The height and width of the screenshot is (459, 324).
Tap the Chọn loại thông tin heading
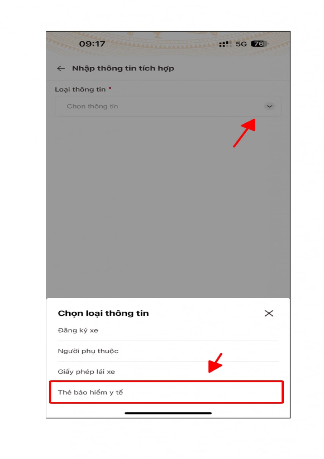[103, 313]
